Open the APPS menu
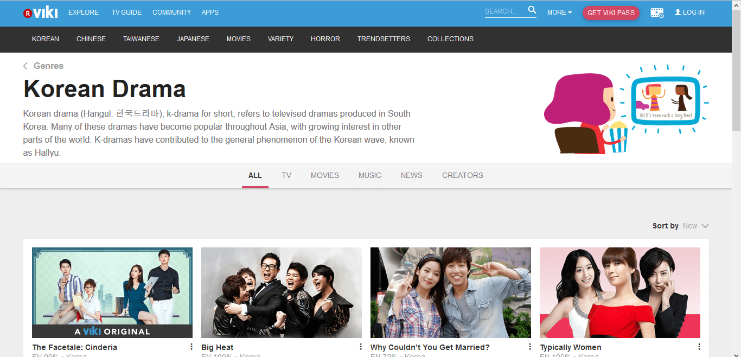This screenshot has width=741, height=357. [210, 12]
